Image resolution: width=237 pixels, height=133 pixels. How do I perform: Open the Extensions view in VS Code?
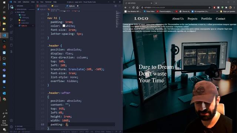point(11,32)
